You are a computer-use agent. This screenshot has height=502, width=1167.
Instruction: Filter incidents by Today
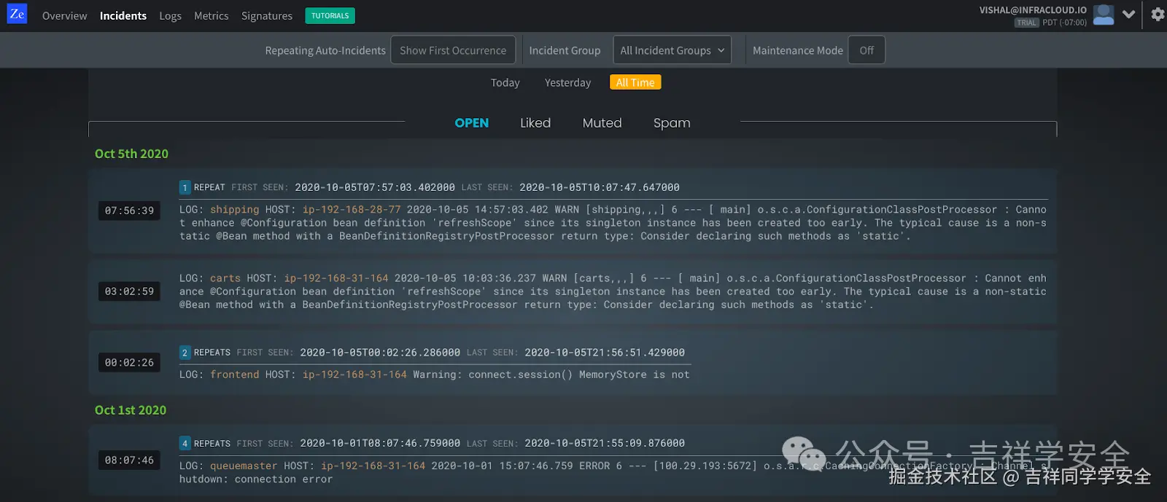click(x=505, y=82)
